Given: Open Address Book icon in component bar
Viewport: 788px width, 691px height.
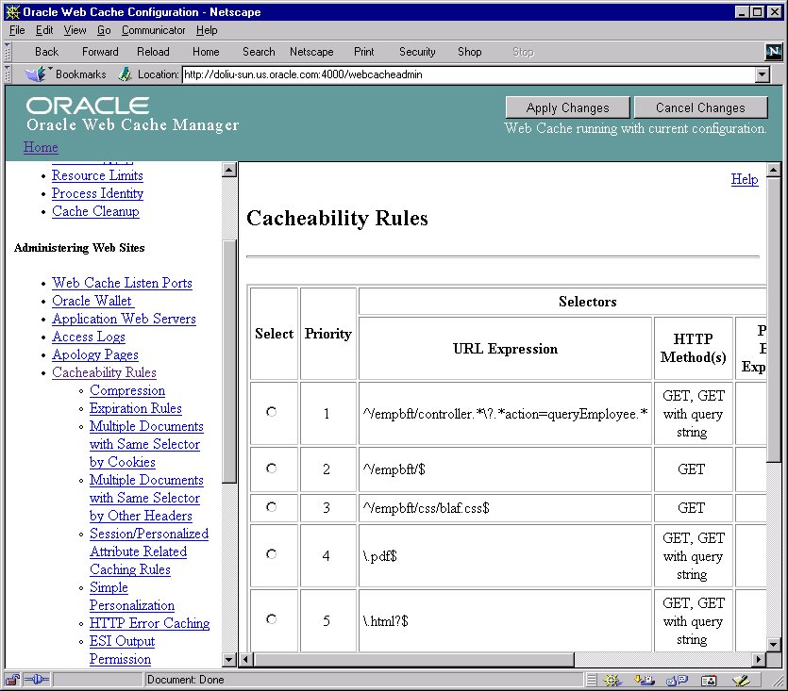Looking at the screenshot, I should click(709, 681).
